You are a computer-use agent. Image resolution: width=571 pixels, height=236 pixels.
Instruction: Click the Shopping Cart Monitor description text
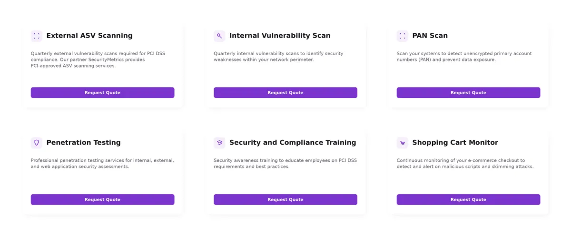tap(465, 163)
